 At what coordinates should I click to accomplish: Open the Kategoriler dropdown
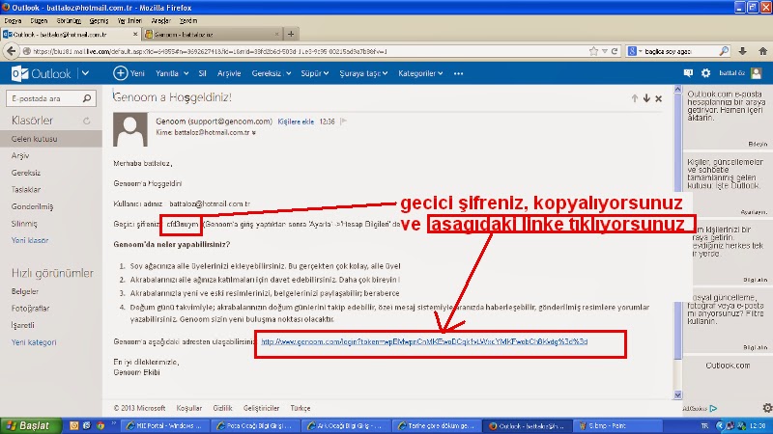[420, 73]
